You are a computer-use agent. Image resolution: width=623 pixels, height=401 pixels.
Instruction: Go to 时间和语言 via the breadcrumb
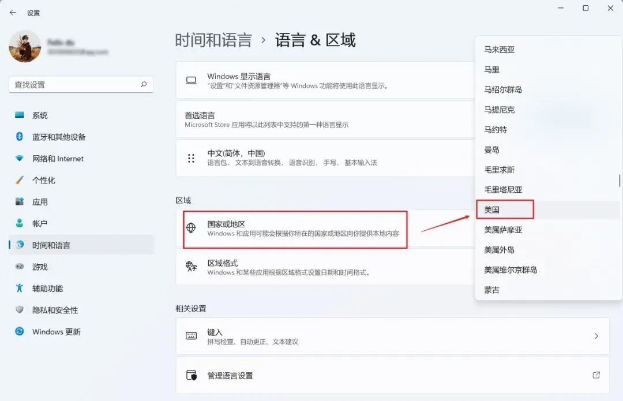pos(214,40)
